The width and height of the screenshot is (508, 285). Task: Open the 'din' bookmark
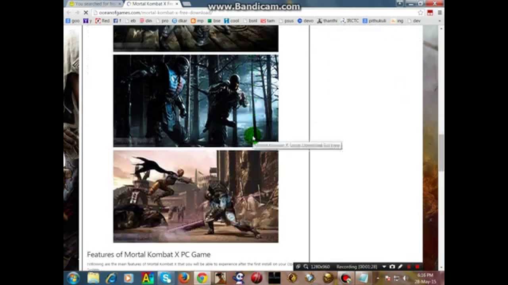pos(146,21)
